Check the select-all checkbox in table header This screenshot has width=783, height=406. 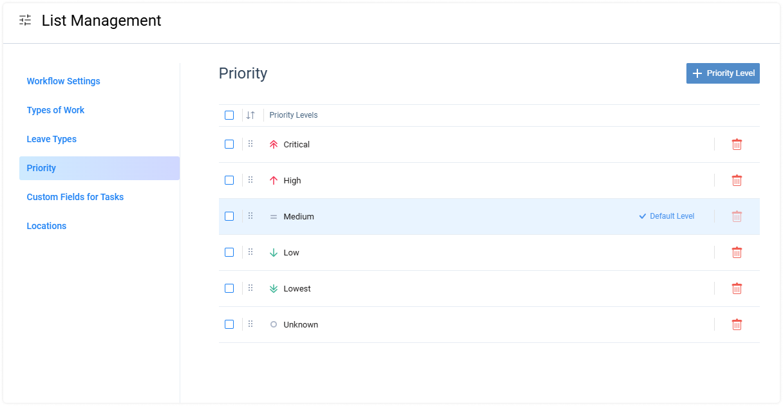[x=229, y=115]
